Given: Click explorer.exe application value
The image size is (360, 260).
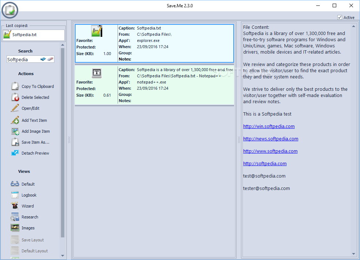Looking at the screenshot, I should tap(148, 40).
